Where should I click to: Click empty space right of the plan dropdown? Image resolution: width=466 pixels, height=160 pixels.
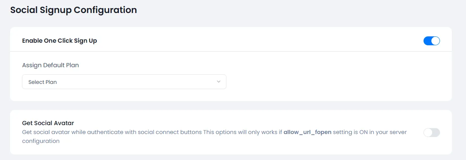[x=335, y=82]
